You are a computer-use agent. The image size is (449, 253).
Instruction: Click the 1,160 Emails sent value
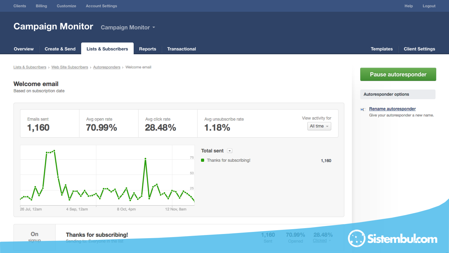tap(38, 128)
